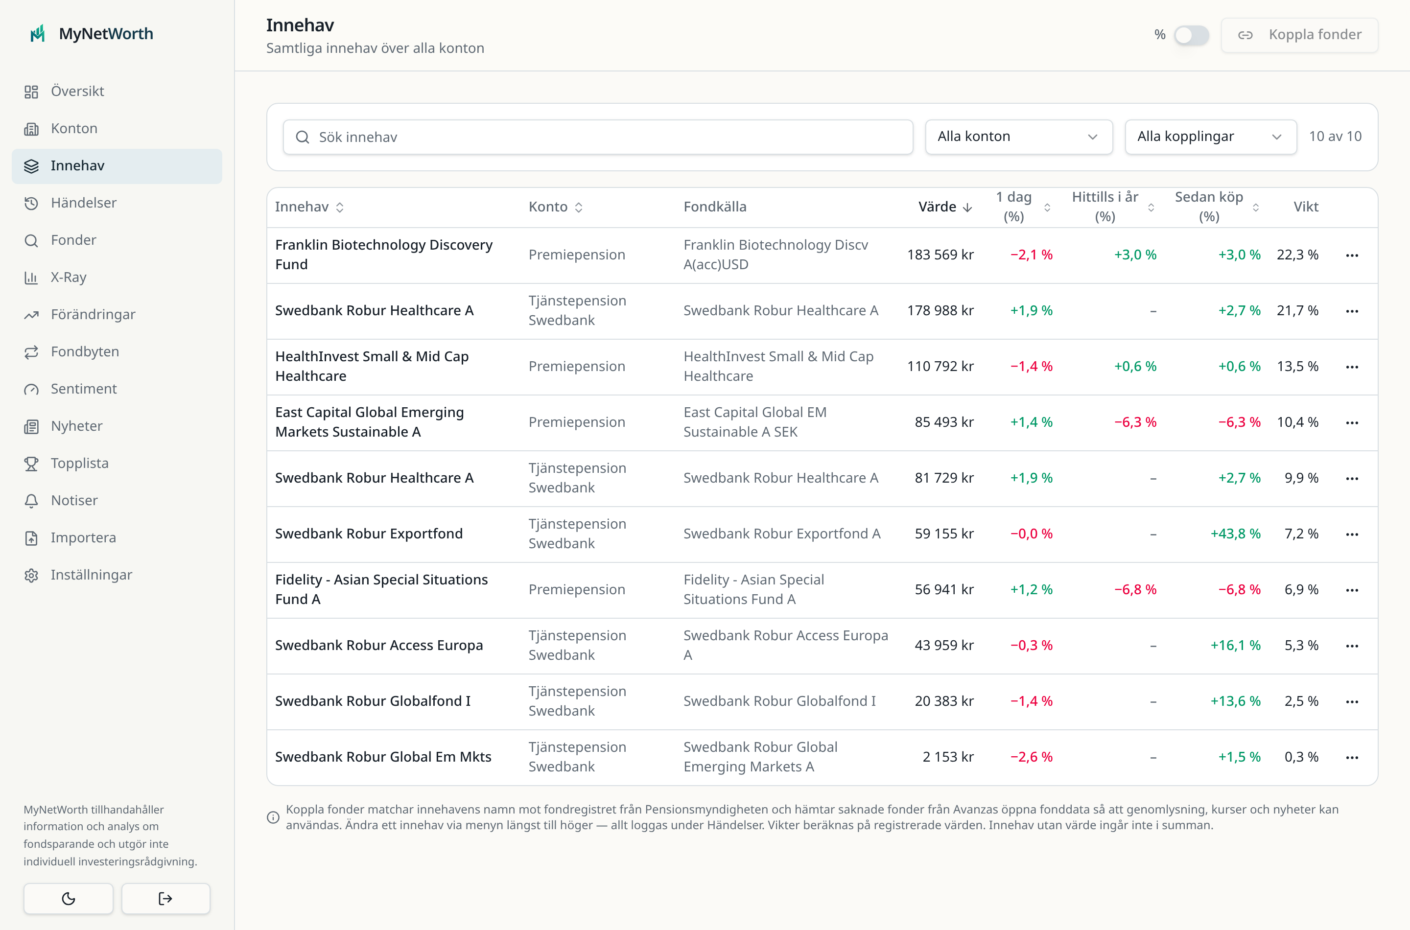
Task: Sort table by Innehav column
Action: 309,207
